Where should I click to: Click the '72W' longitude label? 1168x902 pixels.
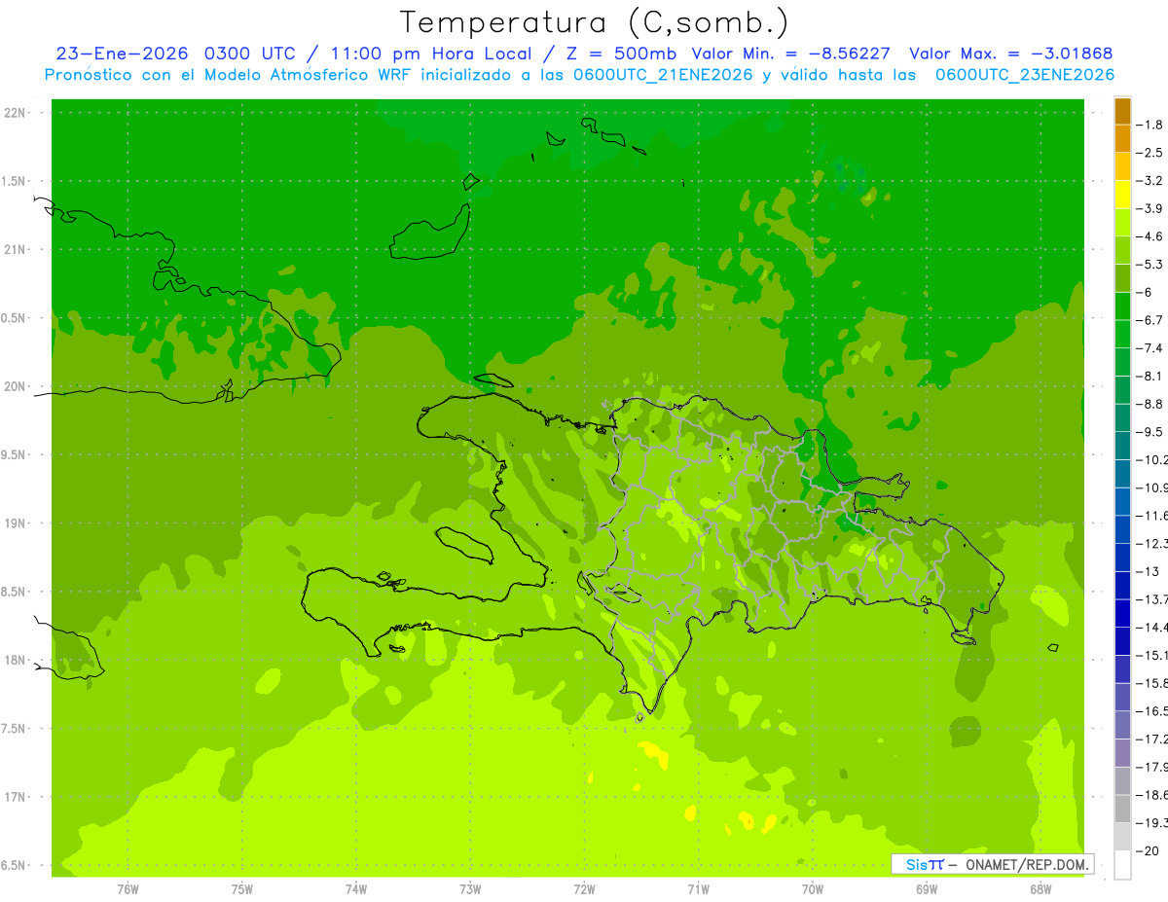click(x=584, y=889)
